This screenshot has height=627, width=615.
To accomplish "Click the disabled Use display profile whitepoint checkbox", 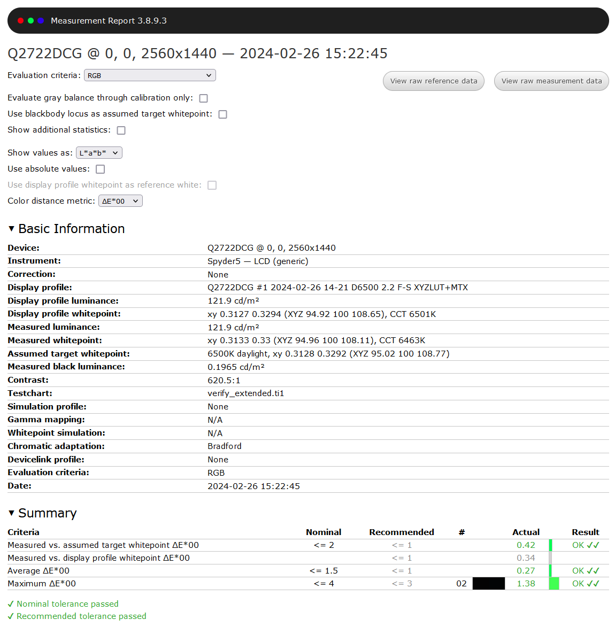I will point(212,185).
